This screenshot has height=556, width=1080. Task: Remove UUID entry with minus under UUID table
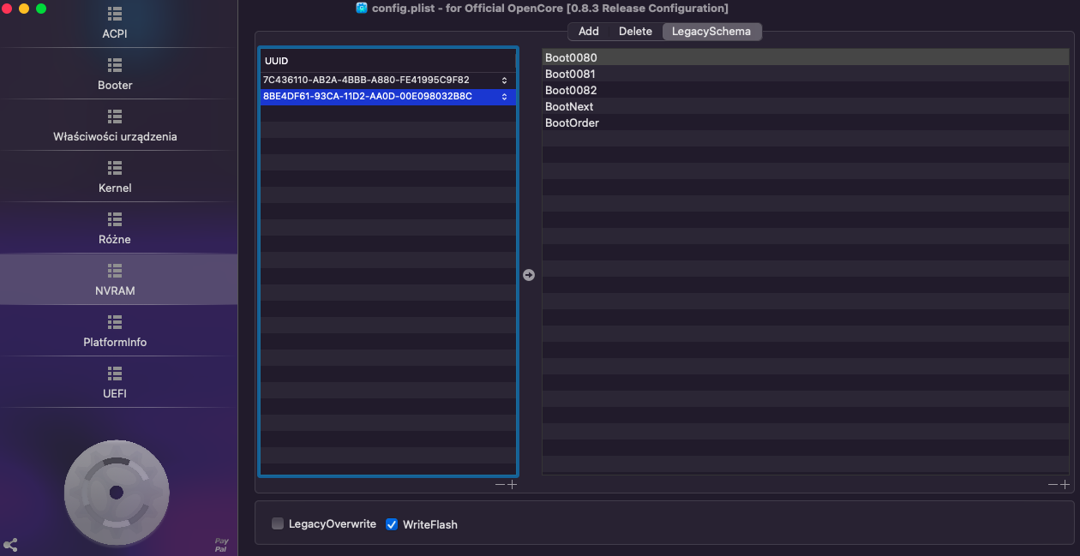click(500, 485)
